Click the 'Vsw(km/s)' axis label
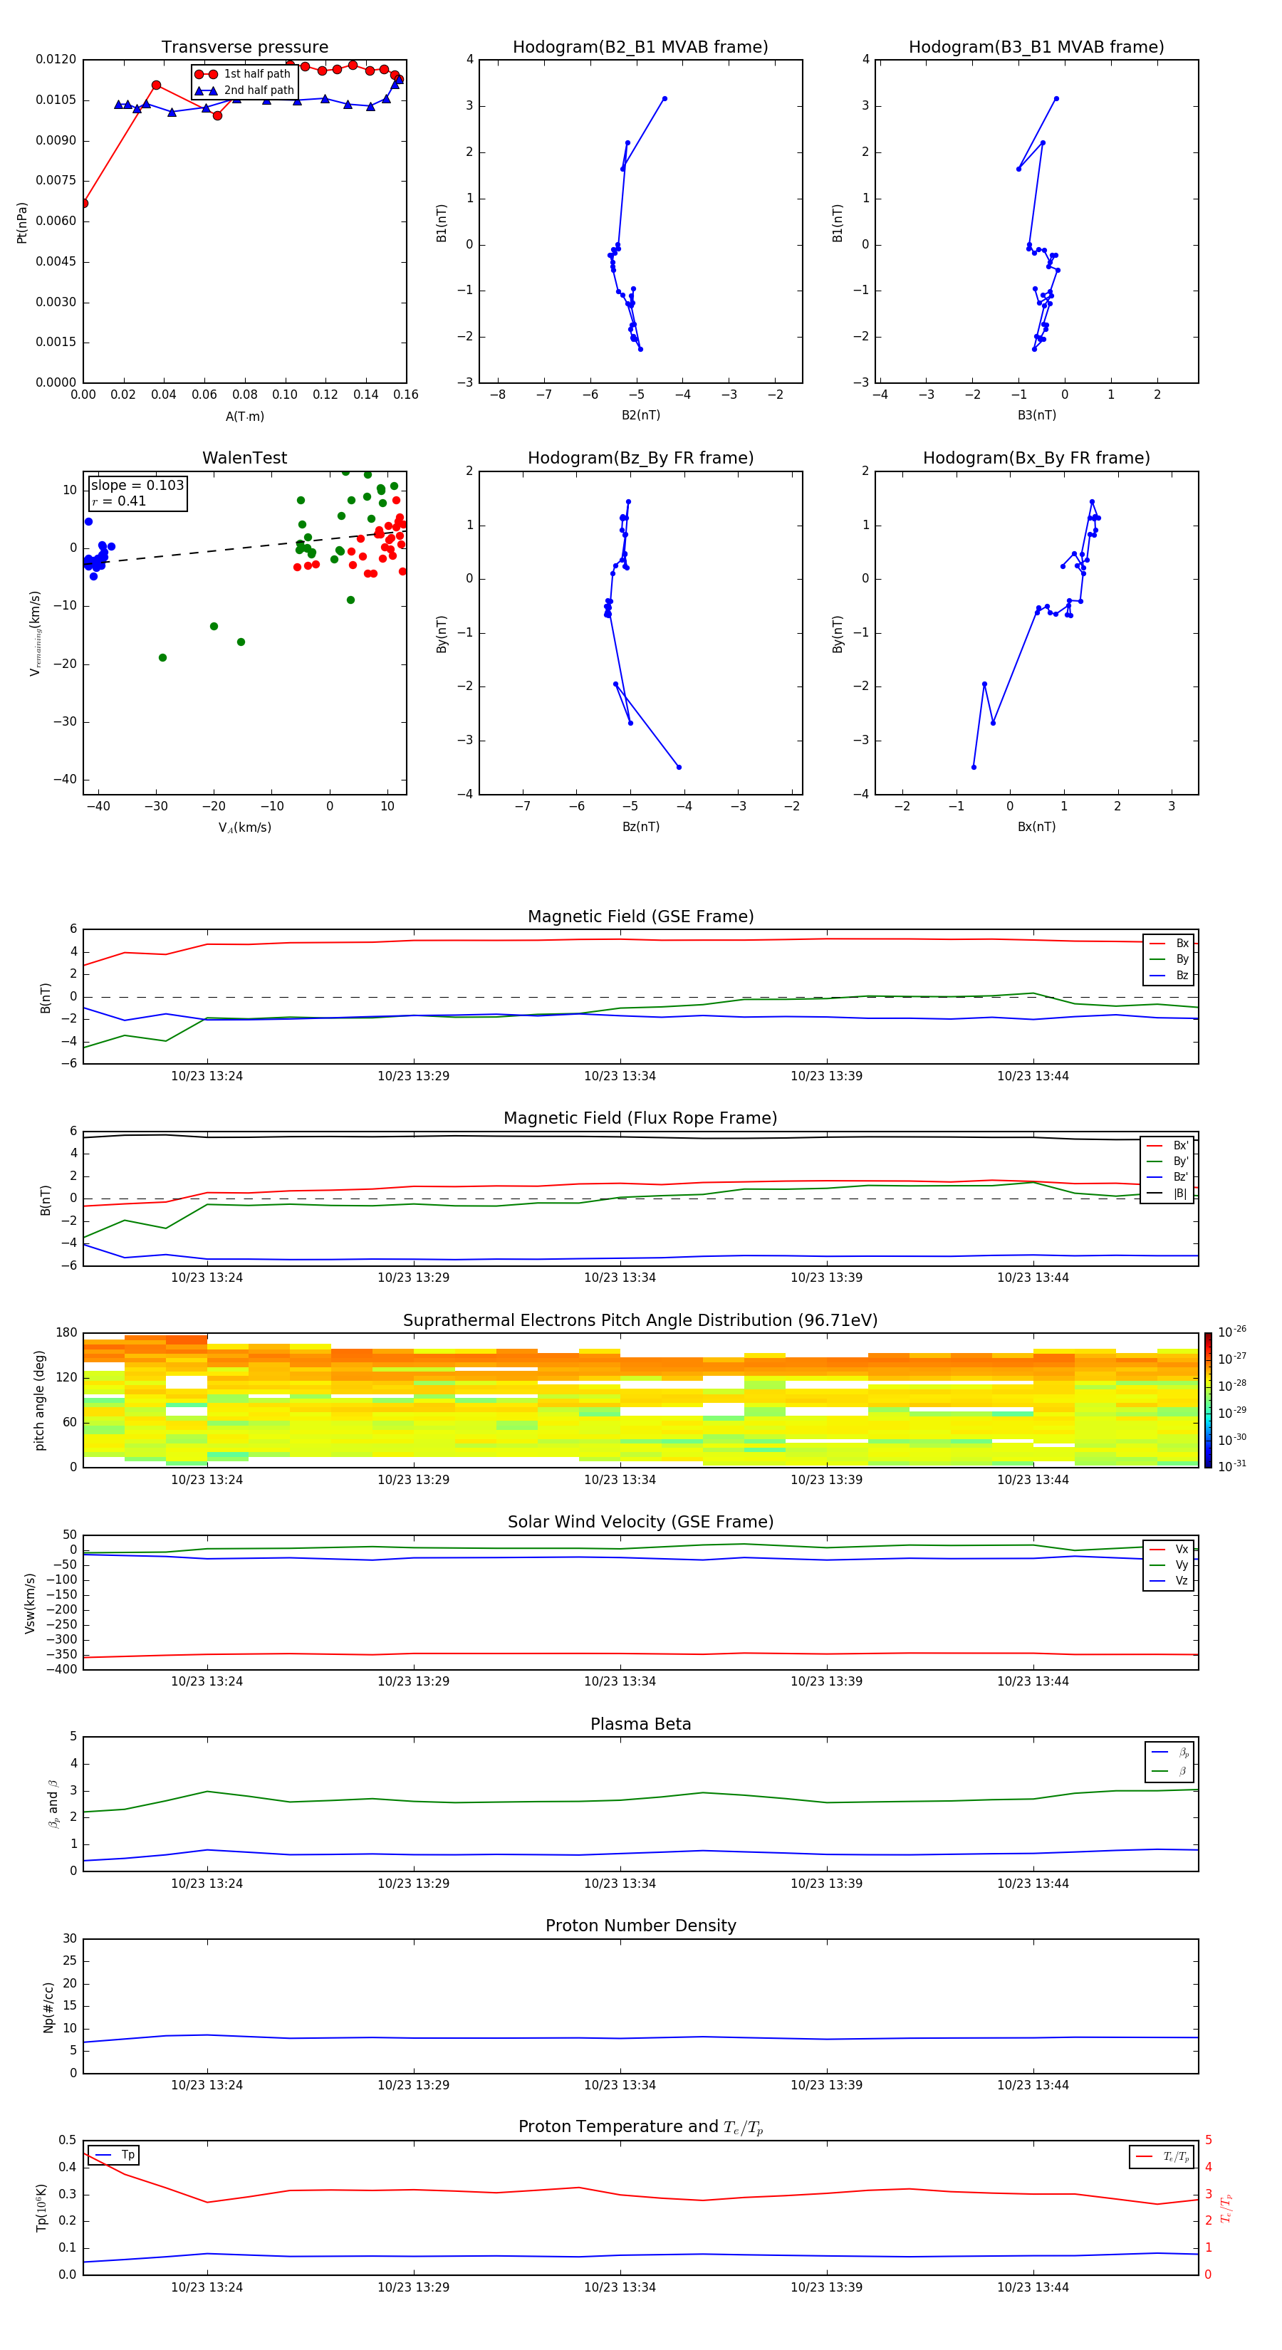The image size is (1282, 2350). coord(29,1603)
